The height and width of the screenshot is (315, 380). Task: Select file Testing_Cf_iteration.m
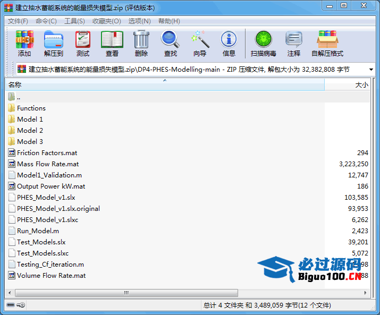pos(50,264)
